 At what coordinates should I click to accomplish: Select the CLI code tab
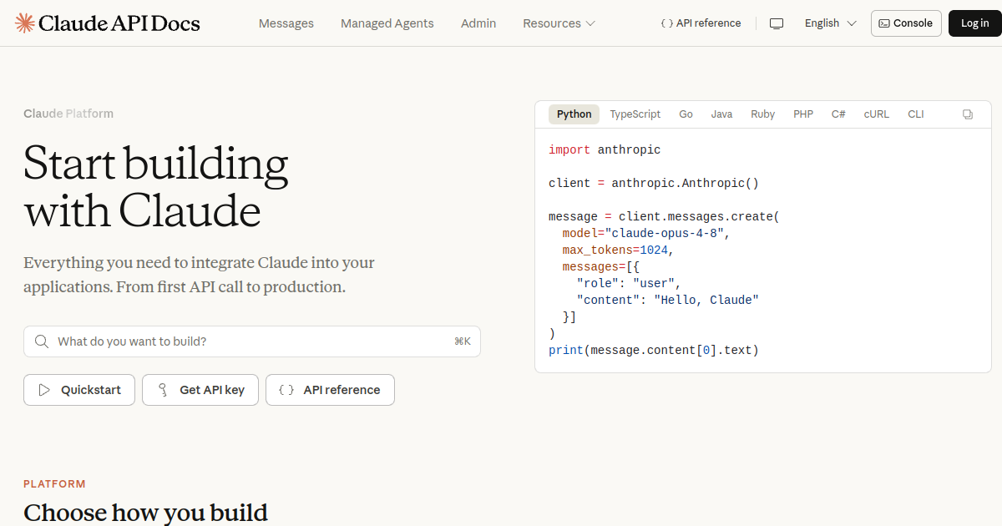(x=916, y=114)
